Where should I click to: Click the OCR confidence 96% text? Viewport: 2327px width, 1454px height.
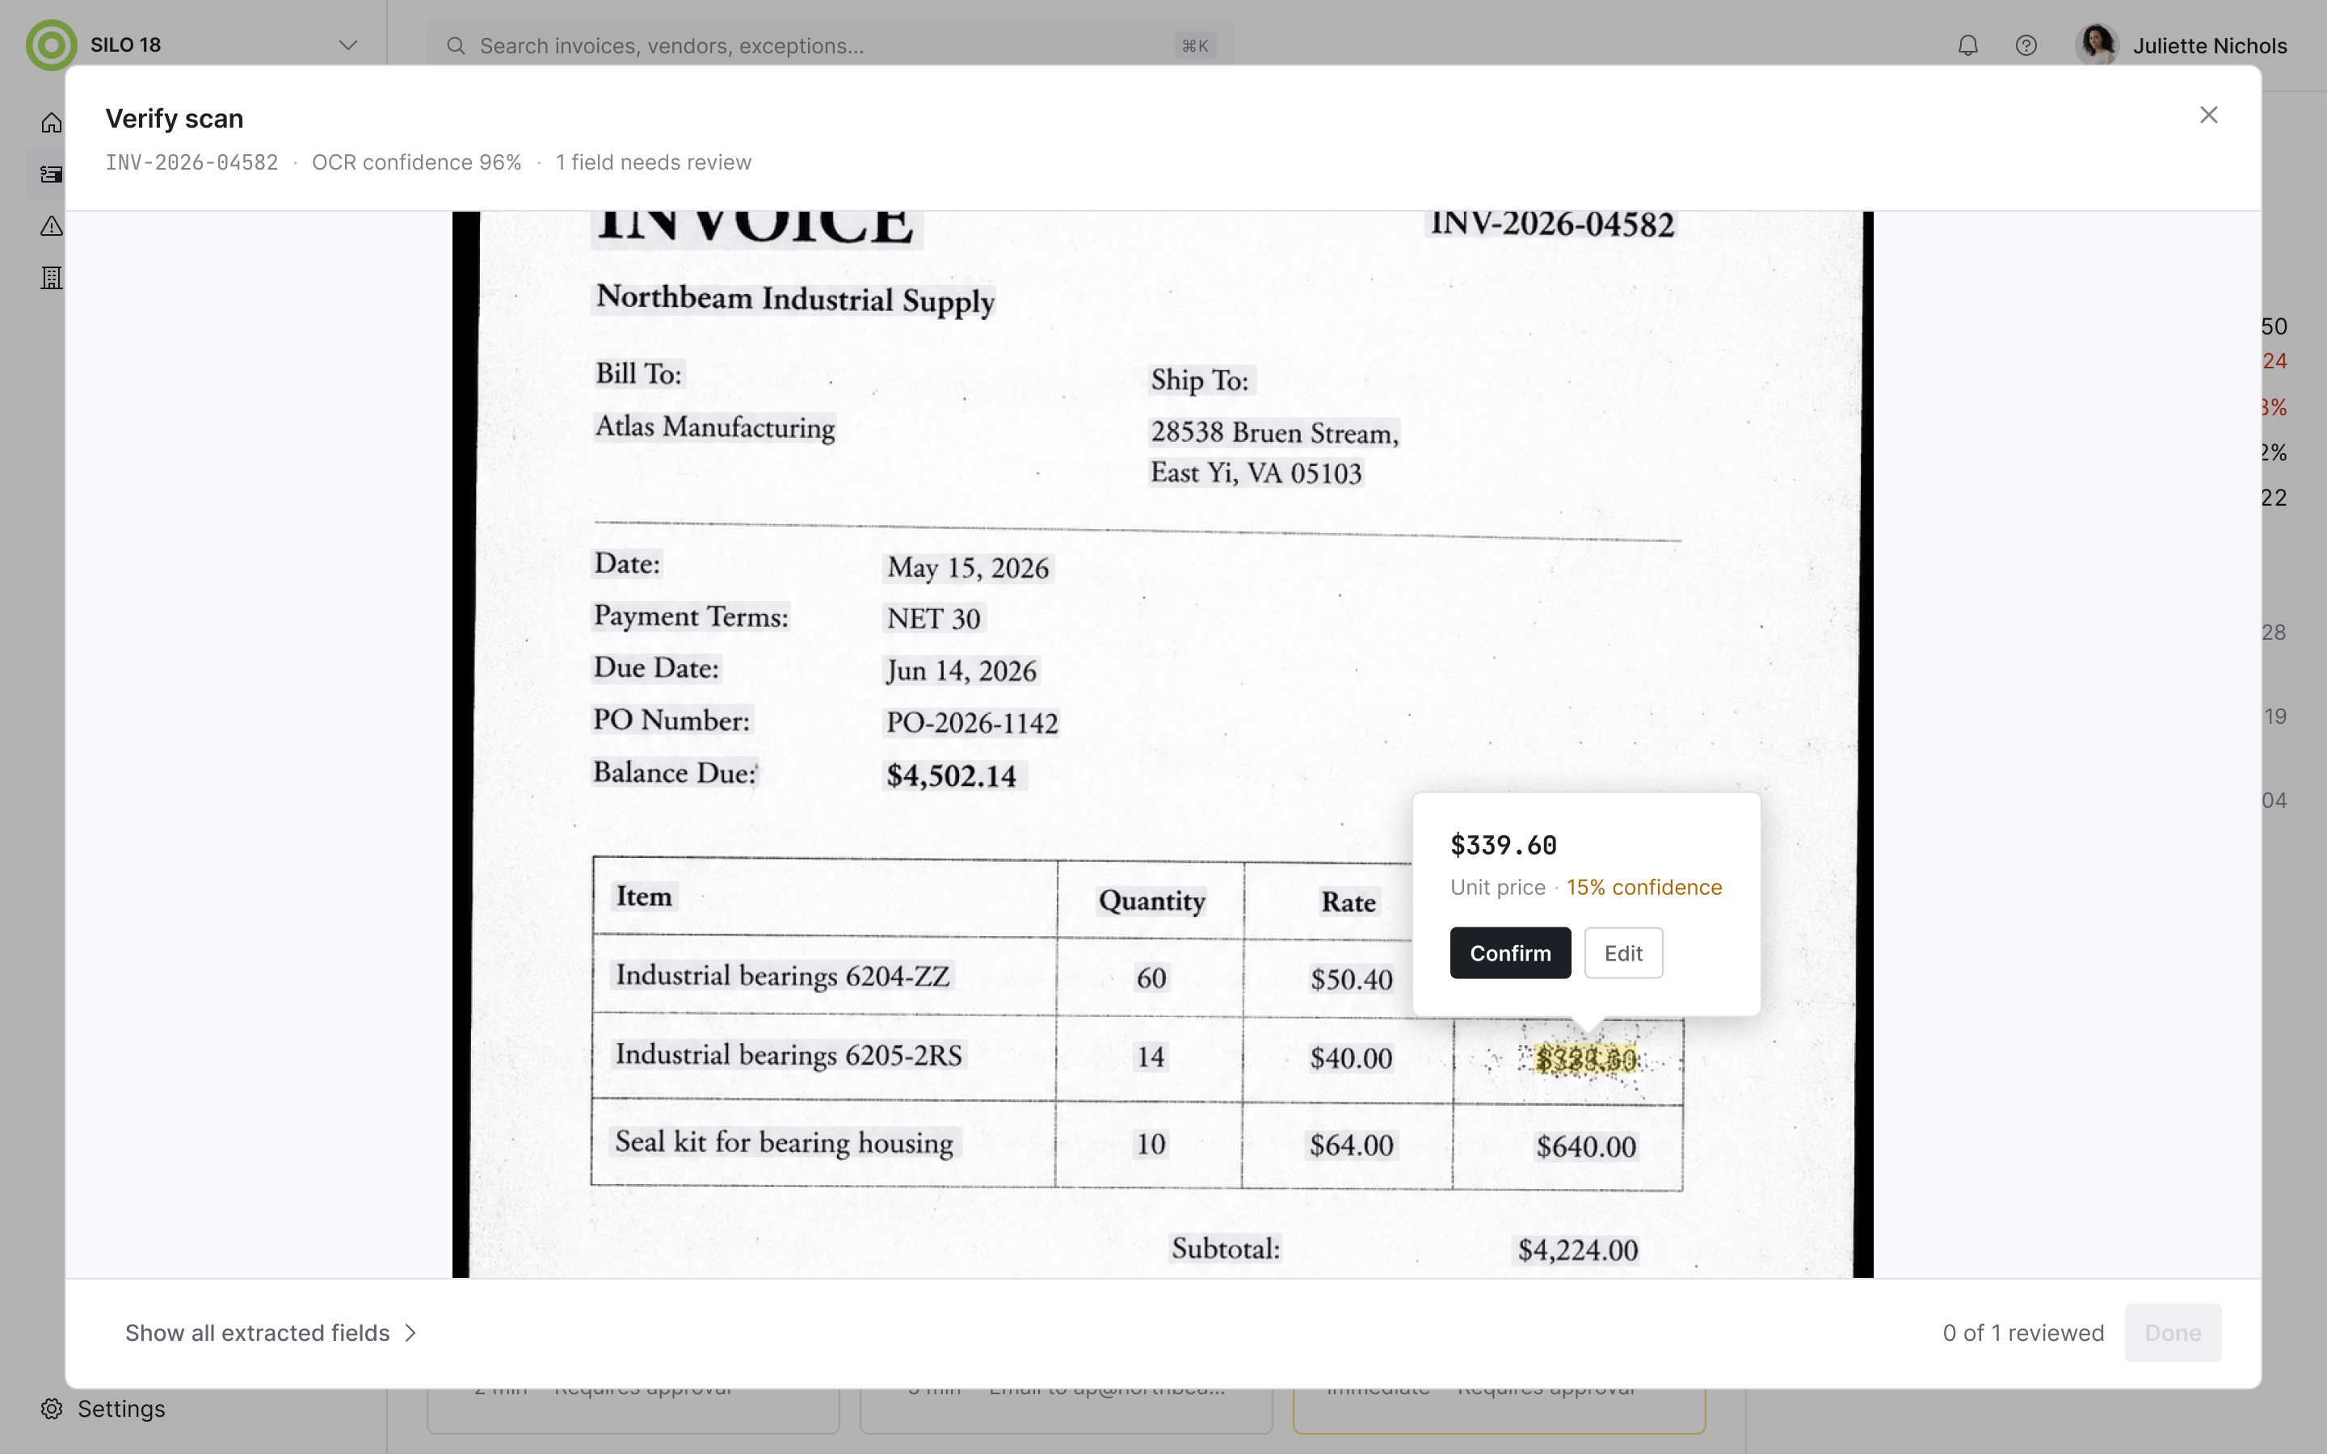point(416,162)
